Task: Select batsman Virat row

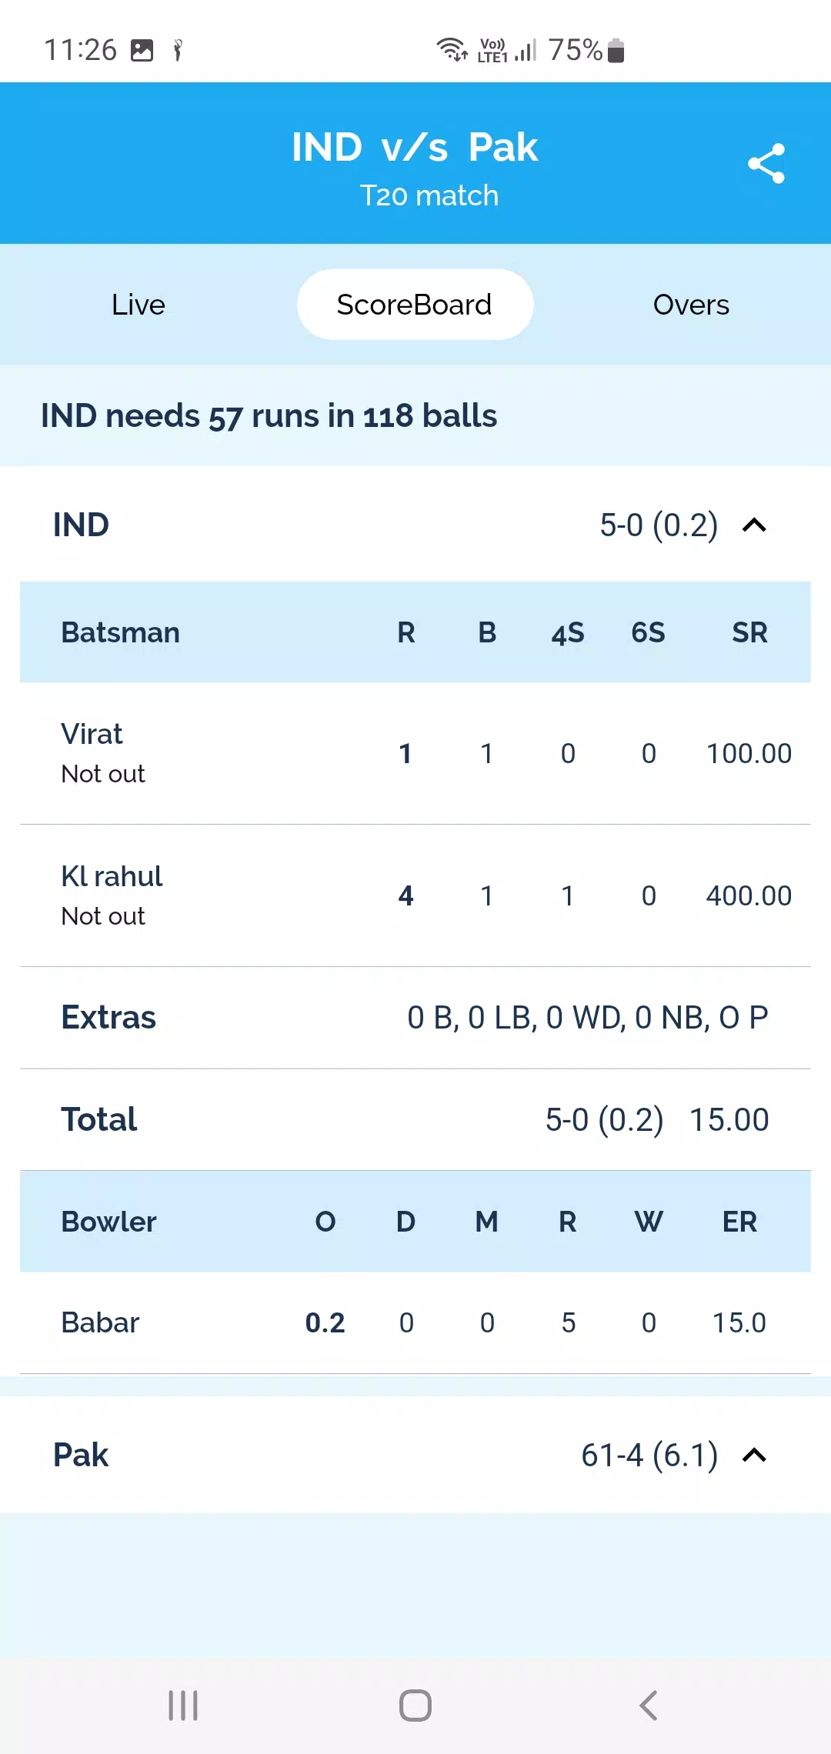Action: pos(415,753)
